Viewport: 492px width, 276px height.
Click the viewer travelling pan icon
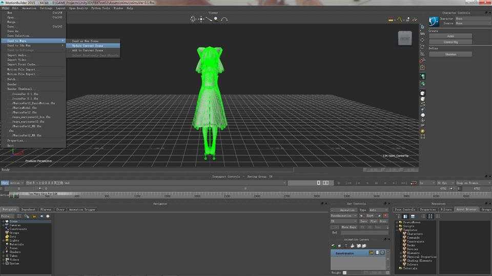pyautogui.click(x=201, y=19)
